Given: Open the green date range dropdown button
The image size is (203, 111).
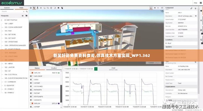Looking at the screenshot, I should pos(96,69).
